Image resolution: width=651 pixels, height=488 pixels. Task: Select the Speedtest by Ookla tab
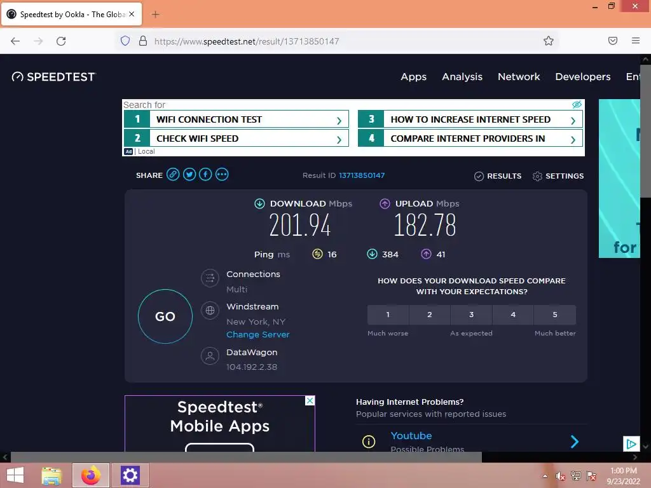click(x=71, y=15)
